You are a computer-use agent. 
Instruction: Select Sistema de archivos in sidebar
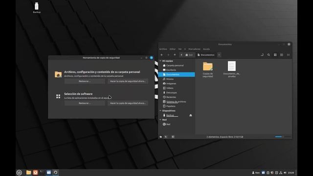pos(177,102)
